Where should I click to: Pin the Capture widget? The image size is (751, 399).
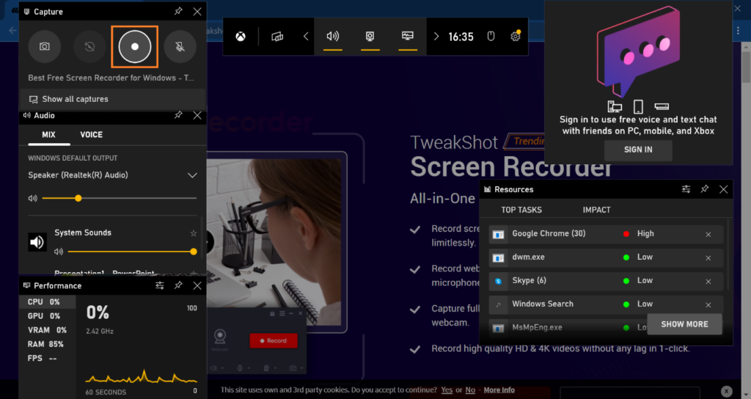coord(178,11)
